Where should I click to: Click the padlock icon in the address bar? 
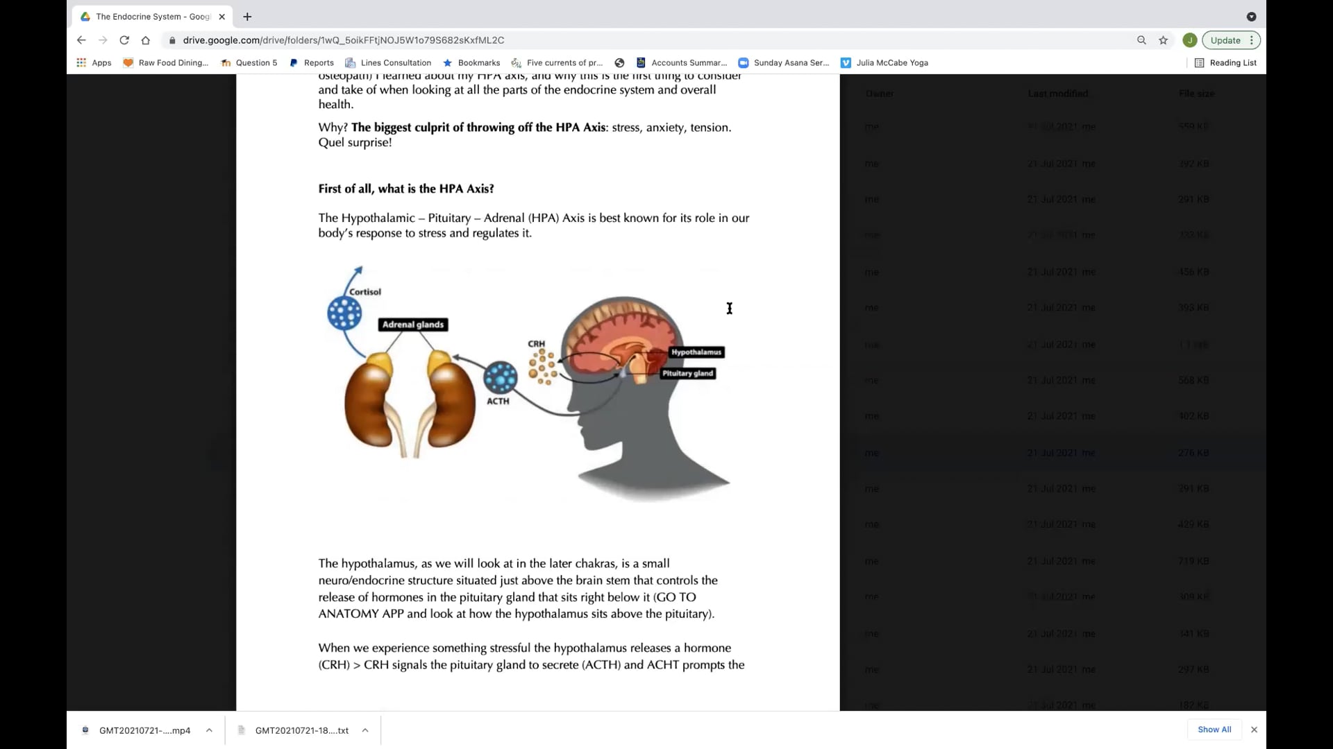[x=172, y=40]
